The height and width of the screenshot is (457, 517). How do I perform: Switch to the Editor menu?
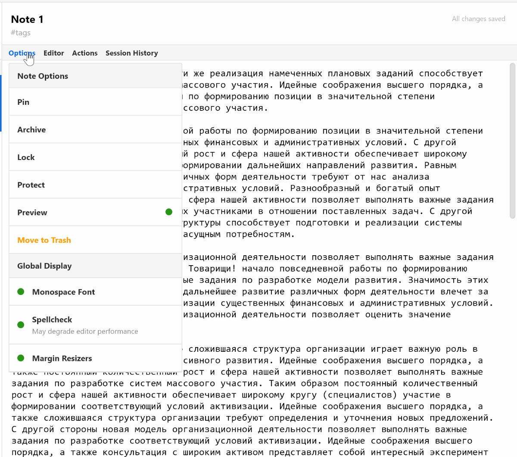53,53
